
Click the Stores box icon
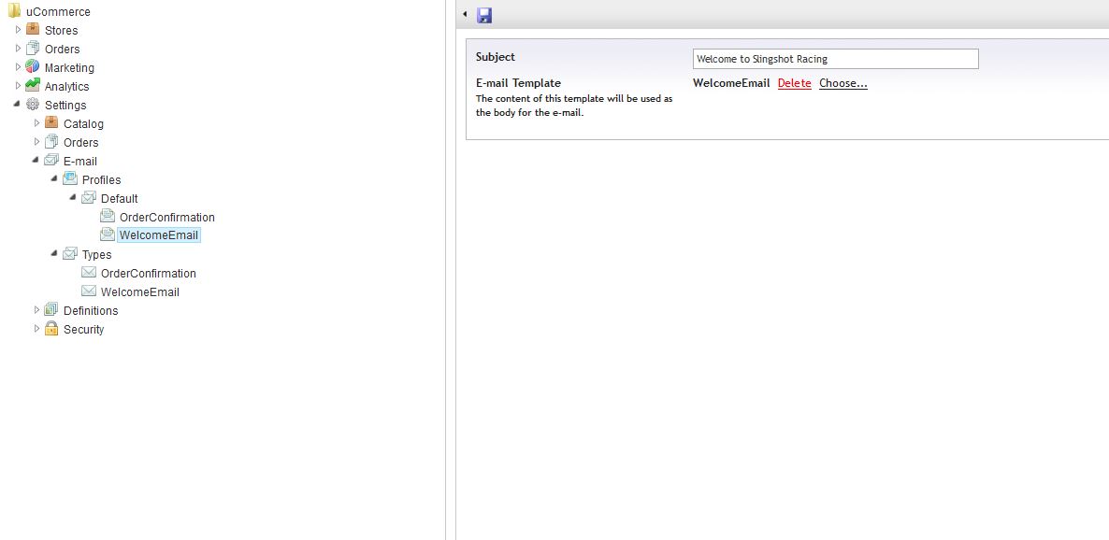pos(33,29)
